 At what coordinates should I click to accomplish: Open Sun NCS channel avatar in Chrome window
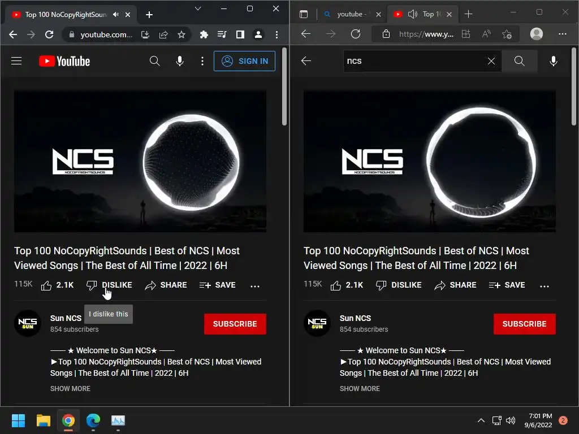coord(28,323)
